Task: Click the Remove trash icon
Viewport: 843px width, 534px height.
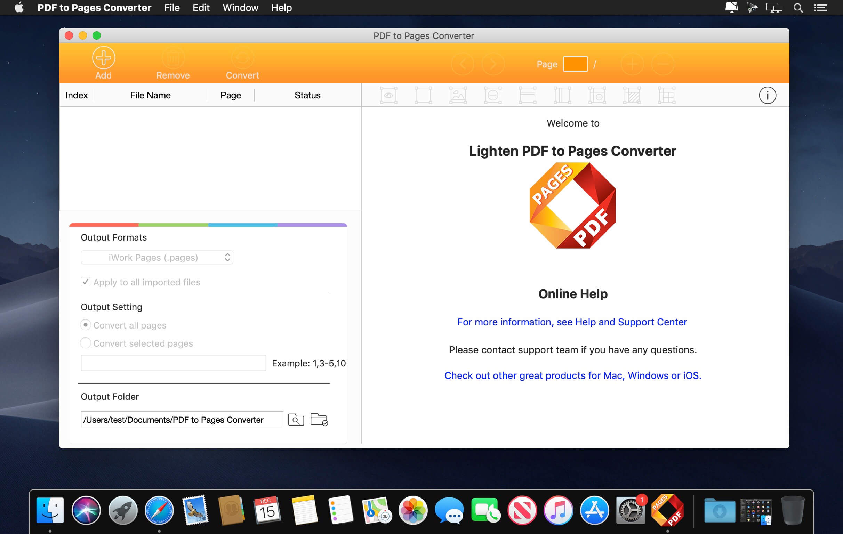Action: pos(173,58)
